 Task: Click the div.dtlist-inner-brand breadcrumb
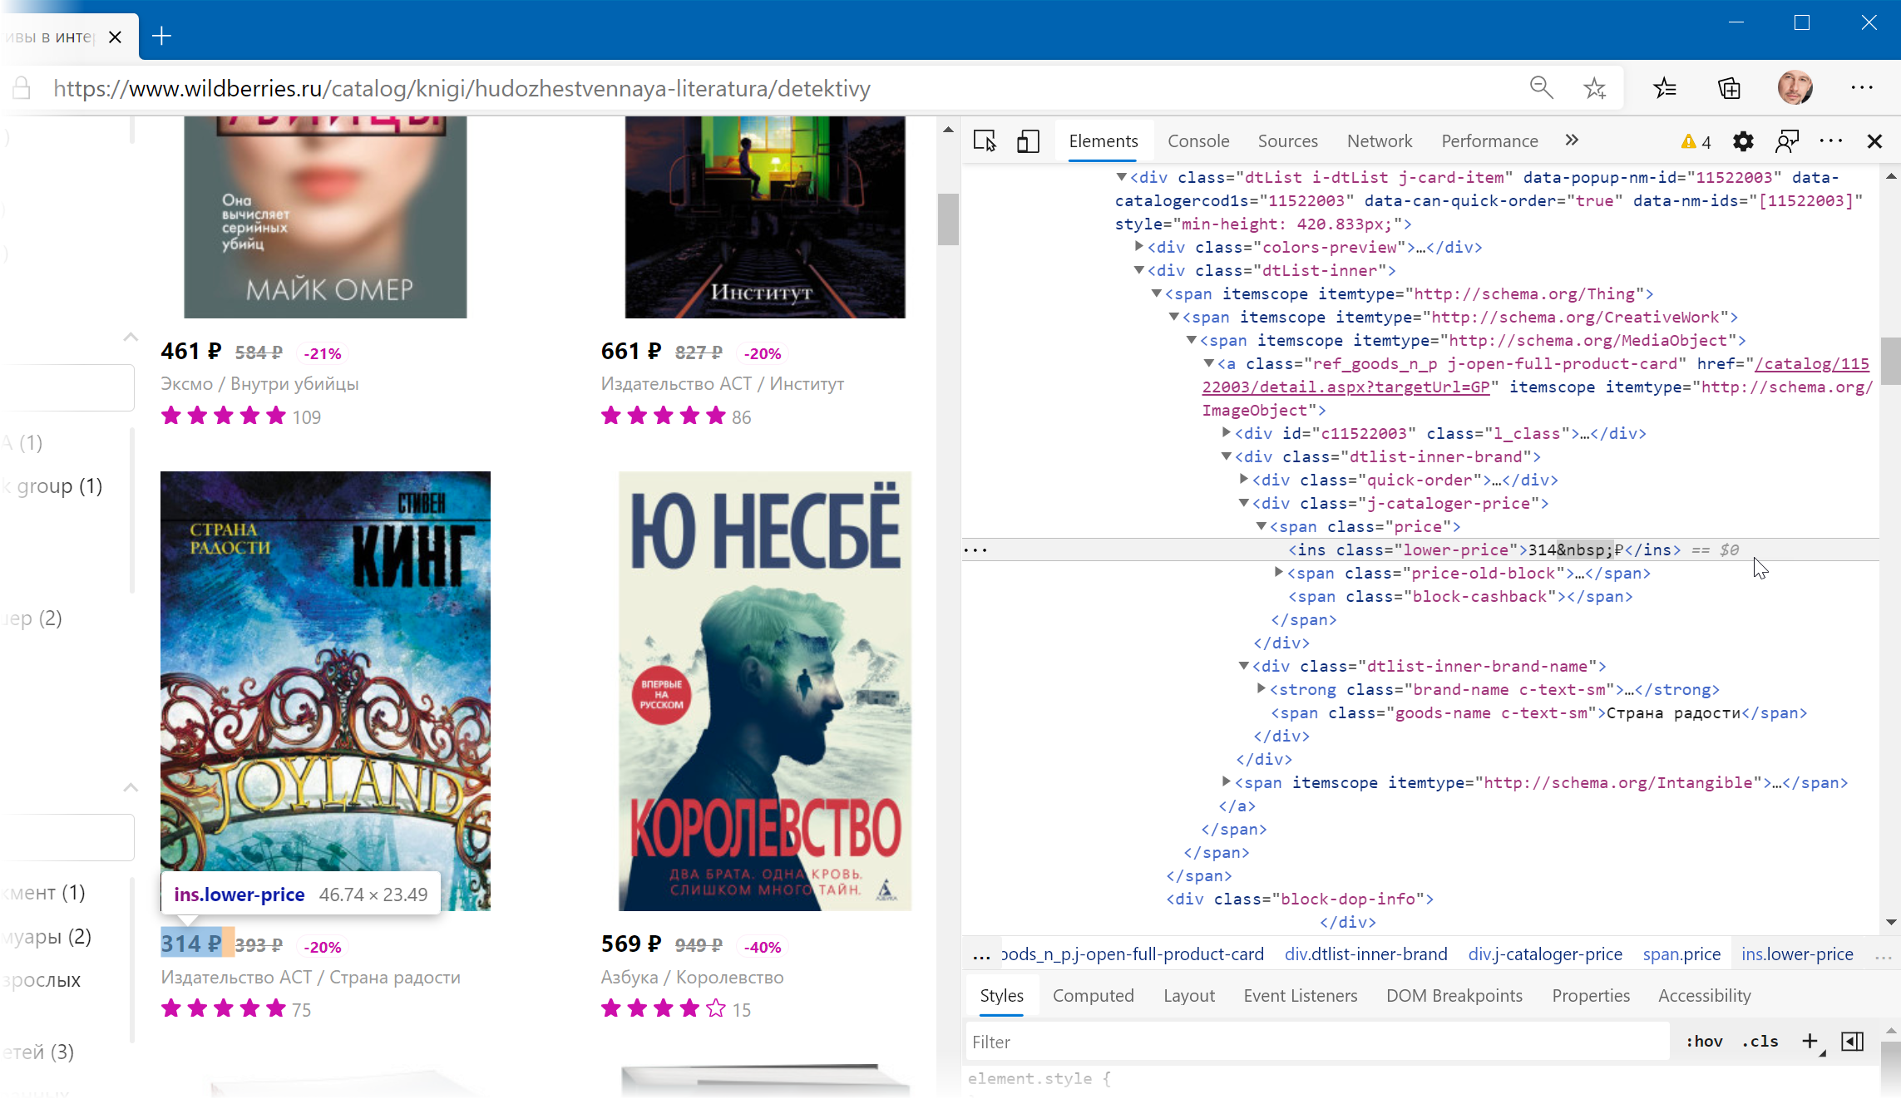[x=1365, y=954]
